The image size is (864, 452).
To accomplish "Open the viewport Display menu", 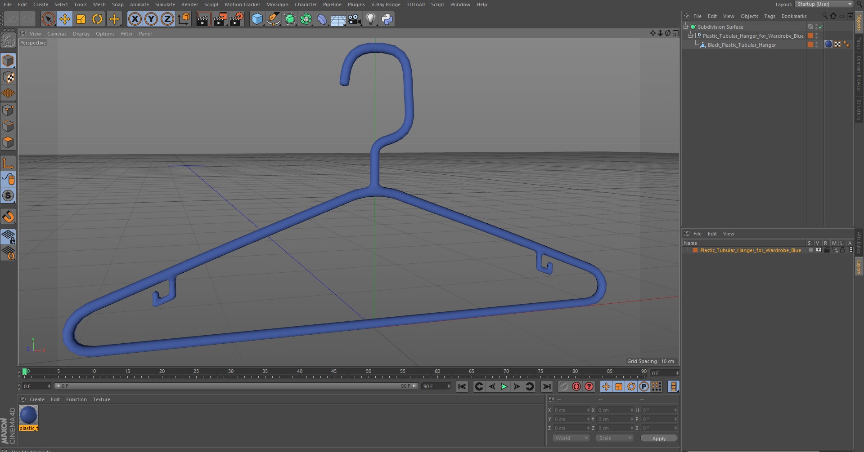I will 81,34.
